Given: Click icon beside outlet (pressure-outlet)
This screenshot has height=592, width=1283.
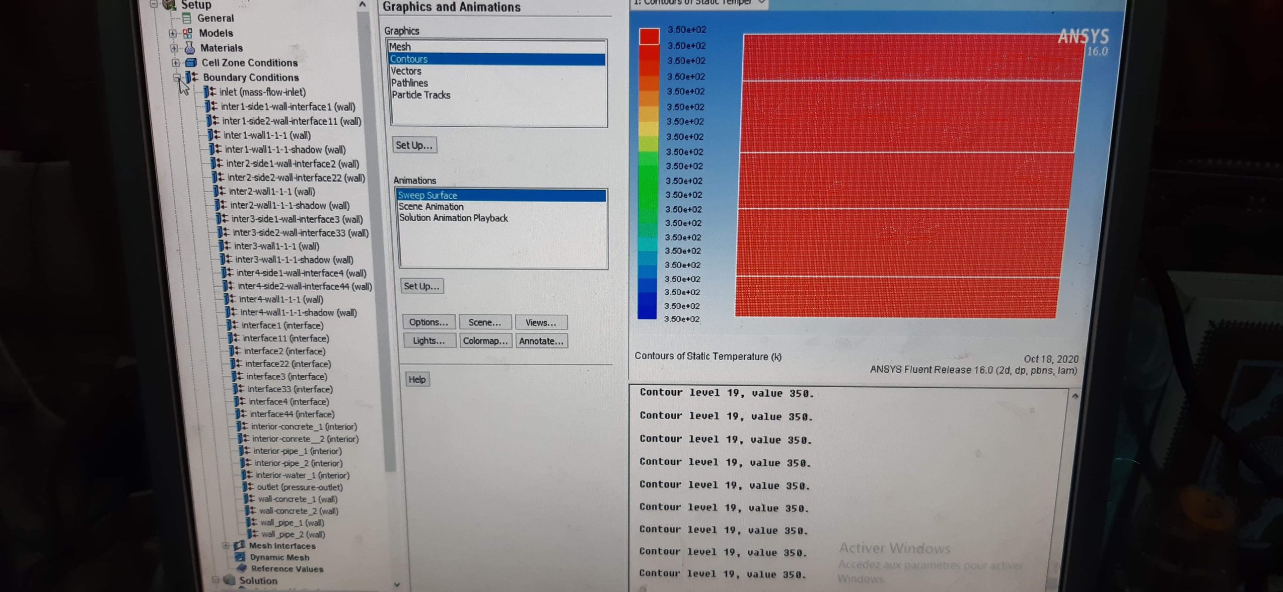Looking at the screenshot, I should point(248,487).
